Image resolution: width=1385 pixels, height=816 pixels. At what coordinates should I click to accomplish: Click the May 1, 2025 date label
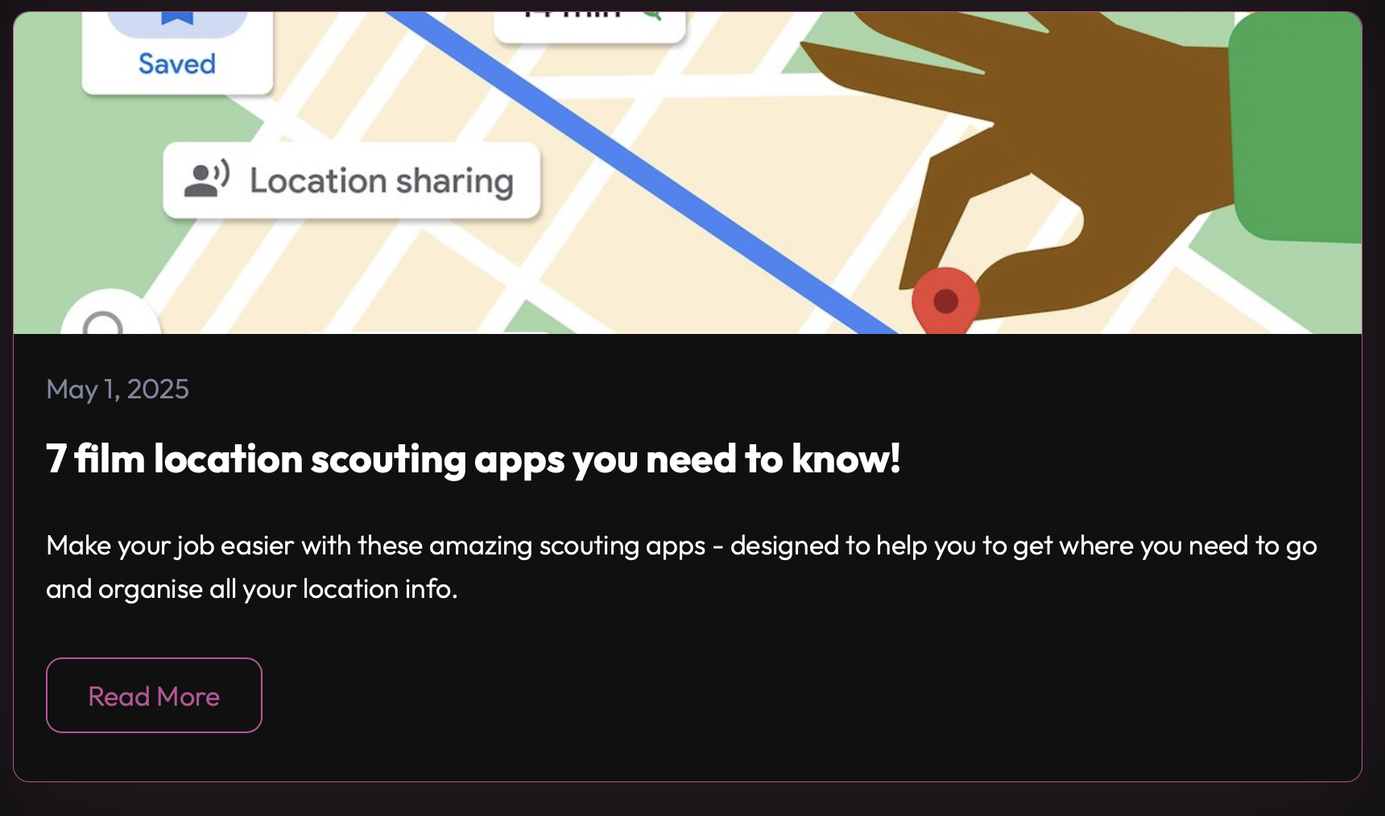118,389
